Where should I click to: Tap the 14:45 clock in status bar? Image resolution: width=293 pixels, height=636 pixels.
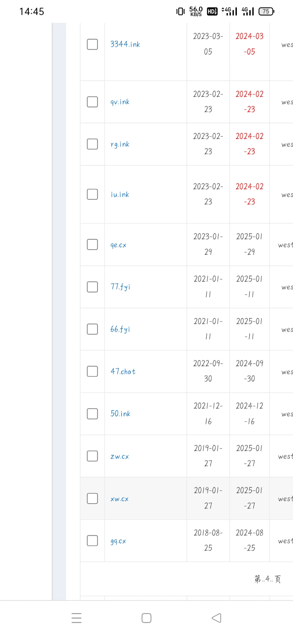click(x=32, y=11)
